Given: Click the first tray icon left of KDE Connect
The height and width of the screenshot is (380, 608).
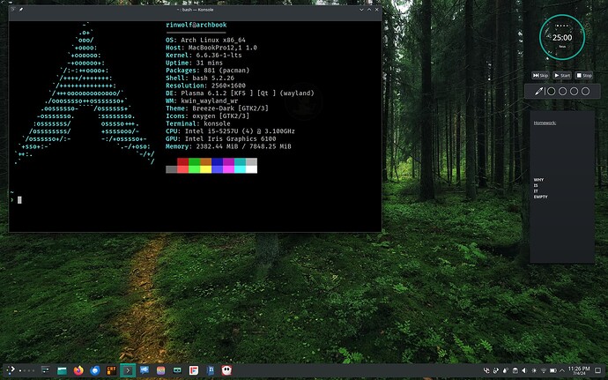Looking at the screenshot, I should click(486, 370).
